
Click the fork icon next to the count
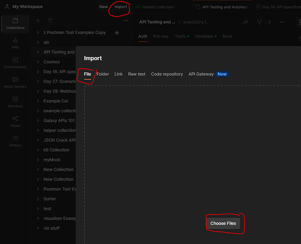[x=259, y=22]
